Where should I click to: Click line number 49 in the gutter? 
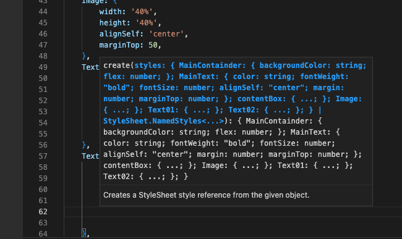coord(43,67)
